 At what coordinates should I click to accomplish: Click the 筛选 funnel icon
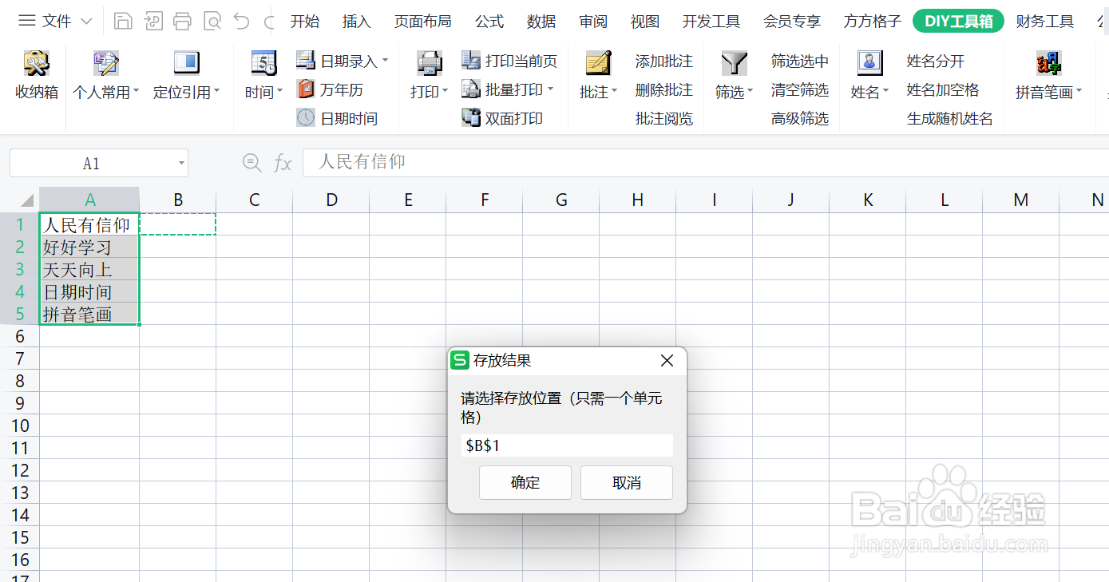pos(734,63)
